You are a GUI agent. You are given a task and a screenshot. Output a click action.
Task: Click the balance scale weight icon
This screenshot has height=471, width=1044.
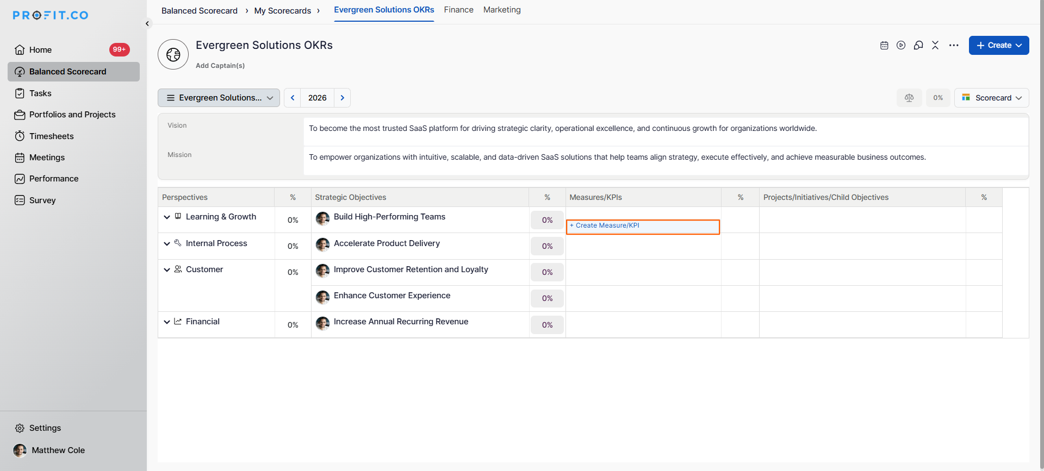(909, 98)
